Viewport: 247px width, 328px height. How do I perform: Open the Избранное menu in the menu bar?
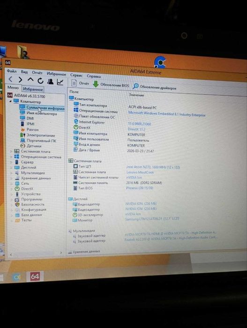(x=56, y=74)
